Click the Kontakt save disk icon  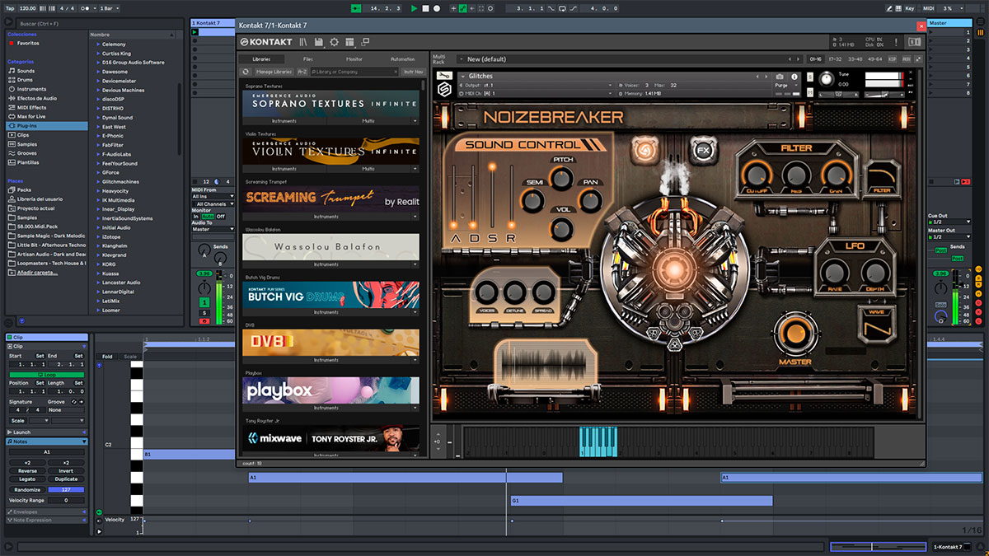[x=318, y=42]
